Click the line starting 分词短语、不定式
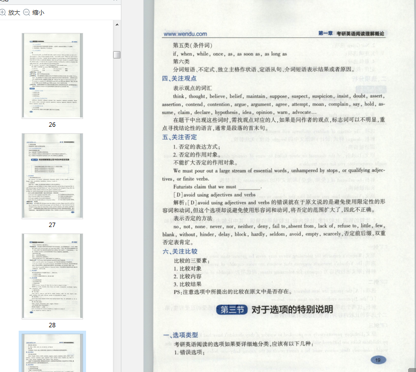Screen dimensions: 416x372 pos(264,69)
